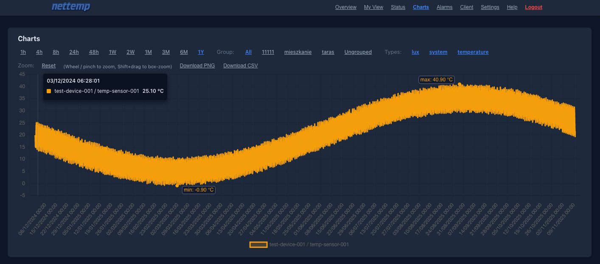Select the 24h time range
The height and width of the screenshot is (264, 600).
[x=74, y=52]
